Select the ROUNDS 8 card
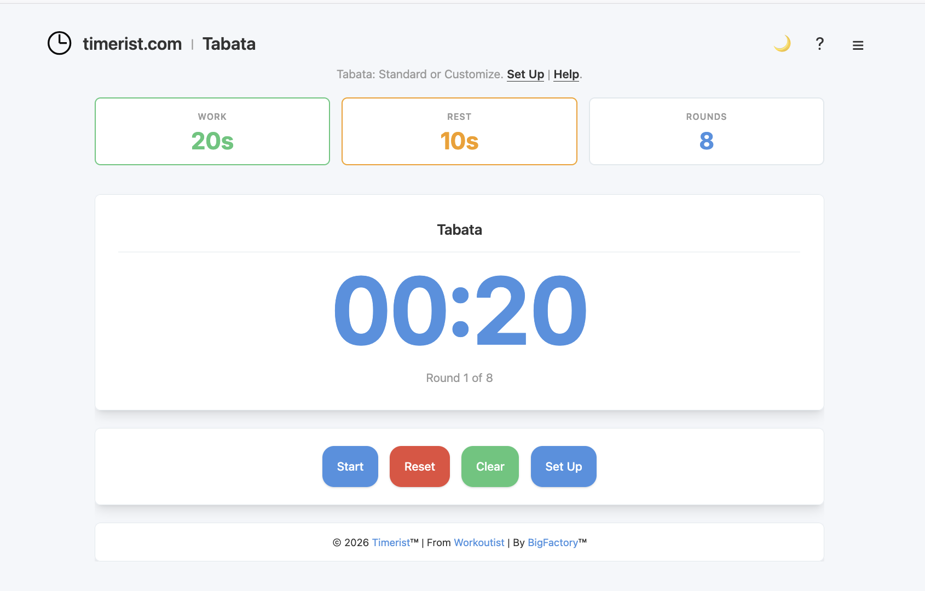Image resolution: width=925 pixels, height=591 pixels. click(x=706, y=131)
